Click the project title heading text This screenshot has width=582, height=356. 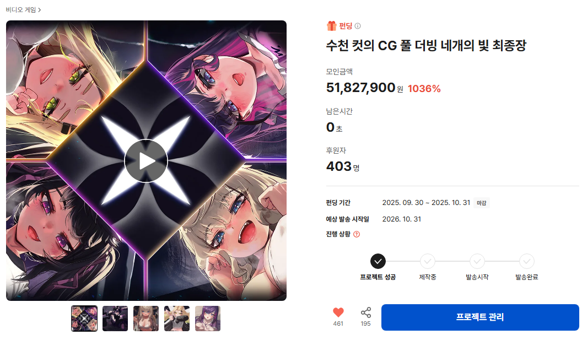click(426, 46)
